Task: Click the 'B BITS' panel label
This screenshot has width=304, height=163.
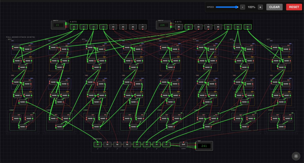Action: (x=178, y=22)
